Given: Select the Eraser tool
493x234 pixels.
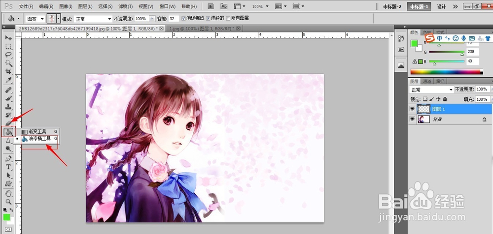Looking at the screenshot, I should [8, 123].
